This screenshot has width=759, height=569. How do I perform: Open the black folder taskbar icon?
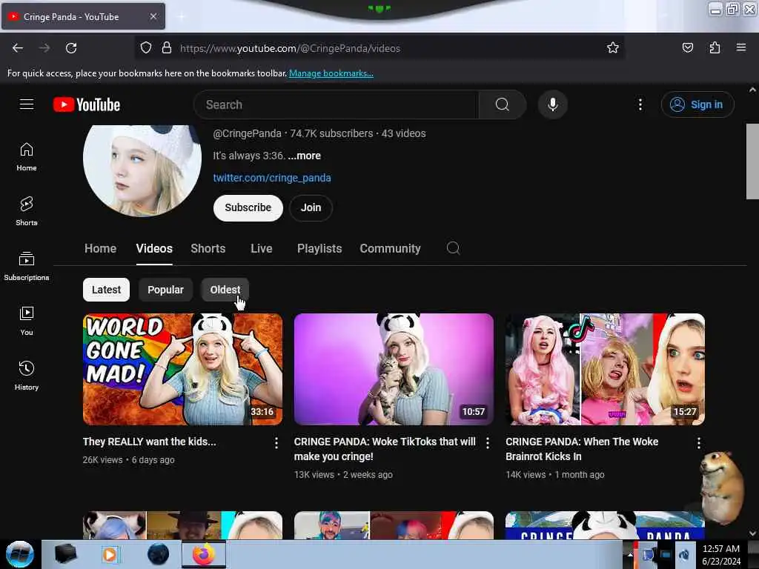[x=65, y=554]
